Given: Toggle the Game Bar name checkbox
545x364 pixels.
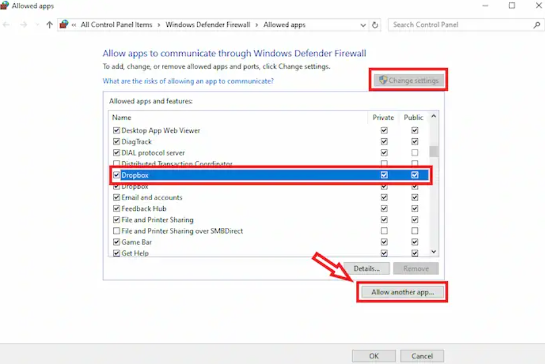Looking at the screenshot, I should click(x=116, y=242).
